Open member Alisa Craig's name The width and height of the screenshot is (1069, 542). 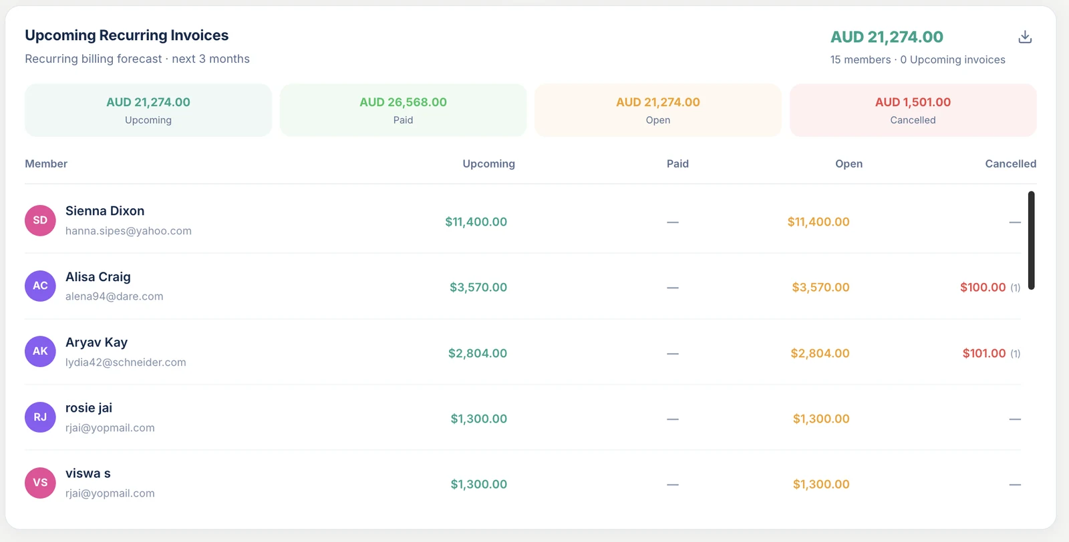(x=98, y=277)
